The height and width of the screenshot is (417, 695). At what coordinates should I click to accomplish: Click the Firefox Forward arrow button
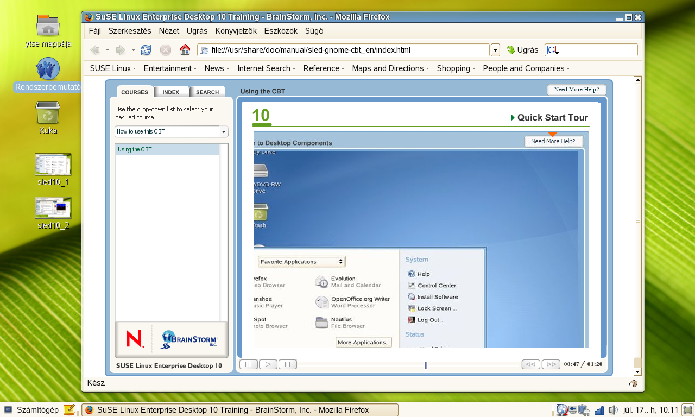[x=121, y=50]
